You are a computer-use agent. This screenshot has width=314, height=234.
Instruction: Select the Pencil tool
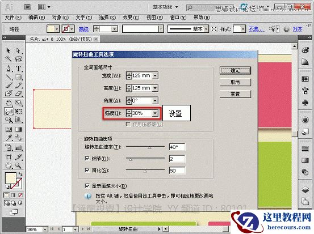pyautogui.click(x=18, y=86)
